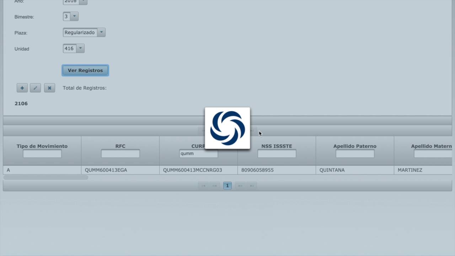455x256 pixels.
Task: Click the edit record pencil icon
Action: pyautogui.click(x=35, y=88)
